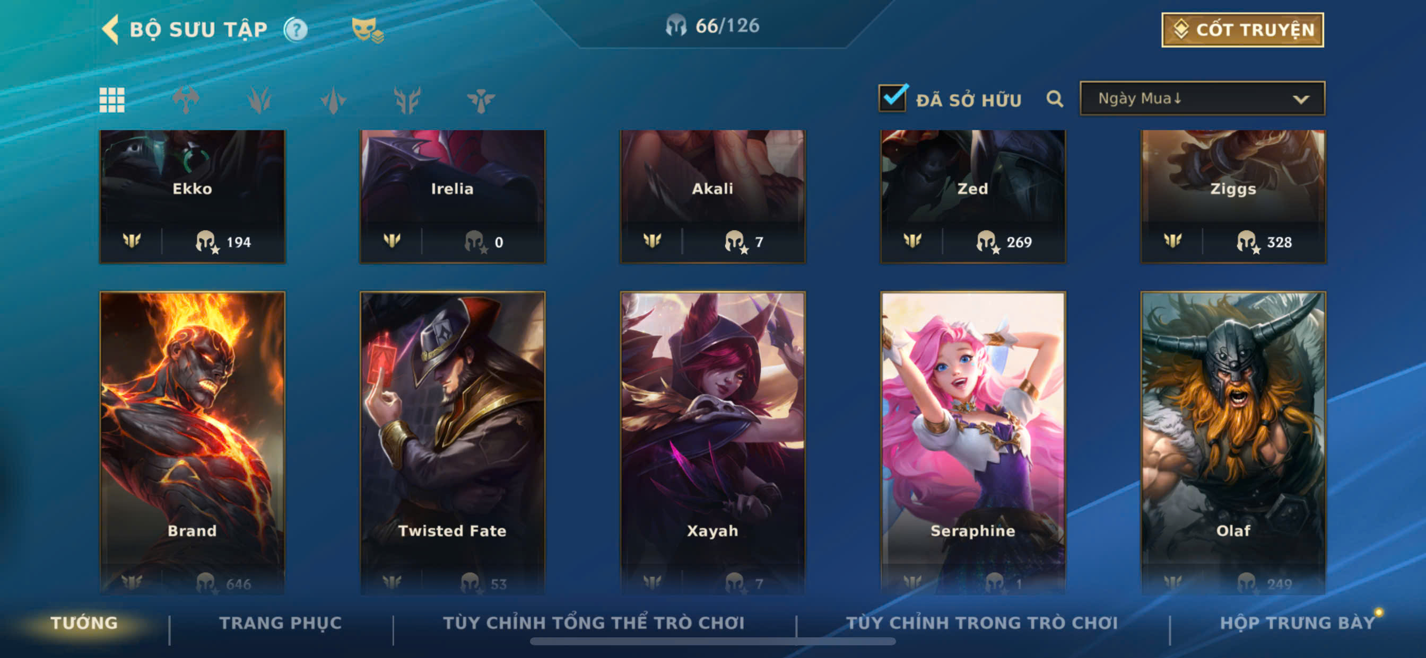The width and height of the screenshot is (1426, 658).
Task: Open the Hộp Trưng Bày tab
Action: point(1298,623)
